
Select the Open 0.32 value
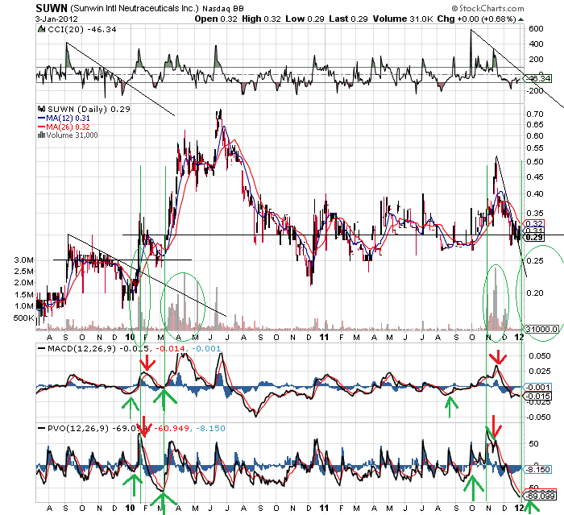(x=216, y=19)
